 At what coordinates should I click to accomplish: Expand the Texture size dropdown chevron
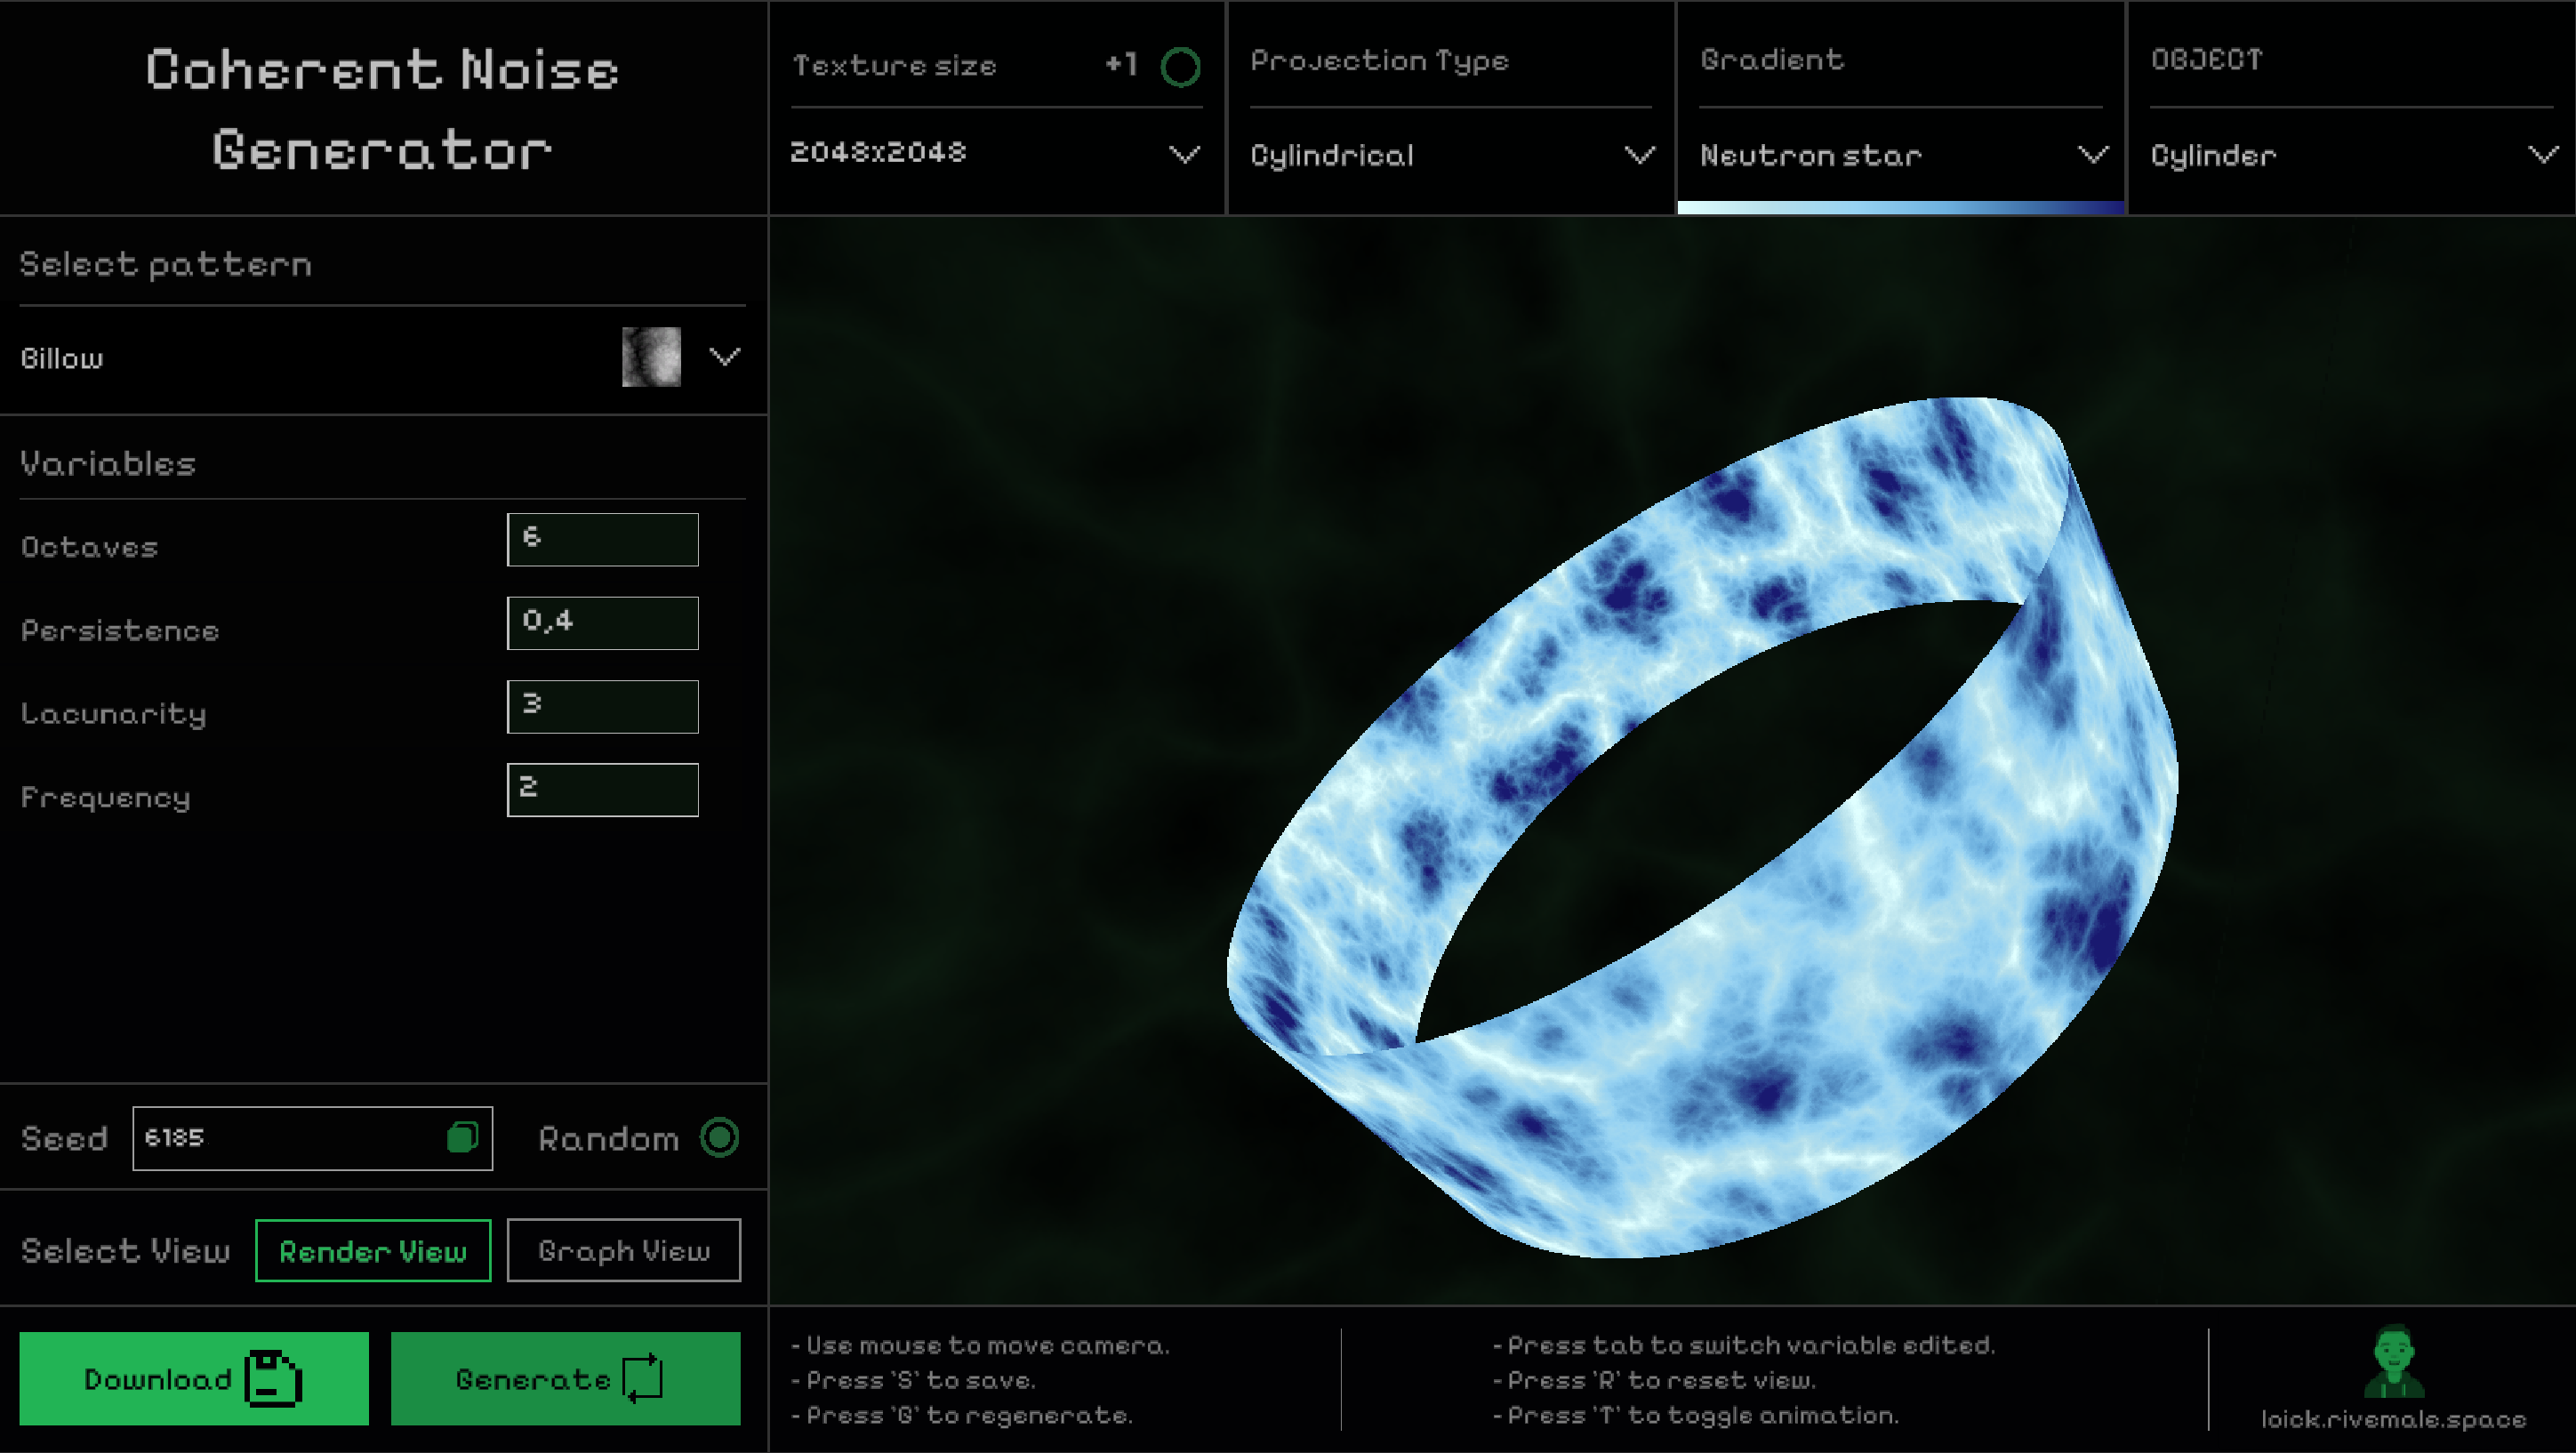point(1184,154)
